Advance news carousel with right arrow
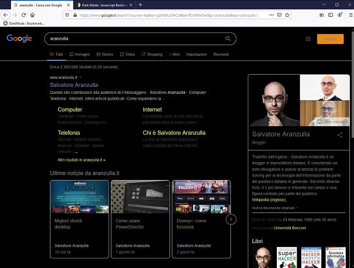Screen dimensions: 354x268 (231, 219)
